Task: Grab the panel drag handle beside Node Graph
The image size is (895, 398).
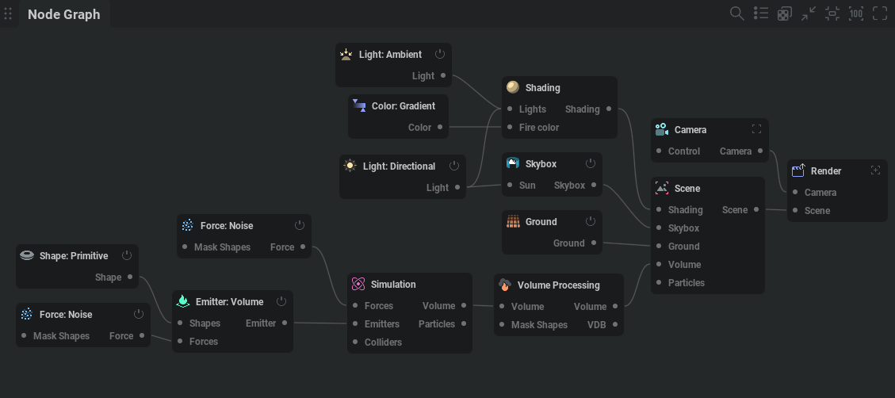Action: coord(9,14)
